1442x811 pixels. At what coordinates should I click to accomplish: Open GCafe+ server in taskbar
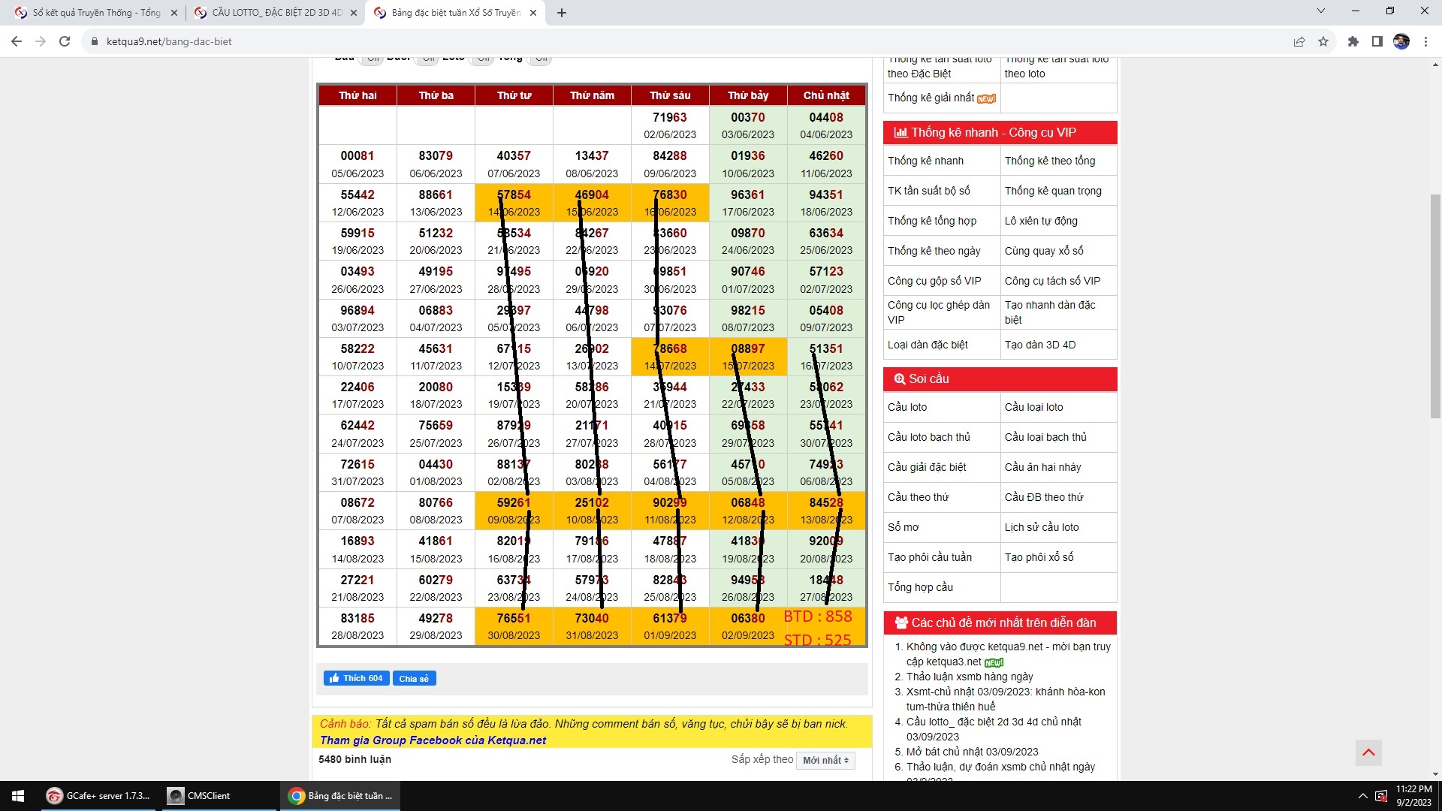(x=99, y=796)
